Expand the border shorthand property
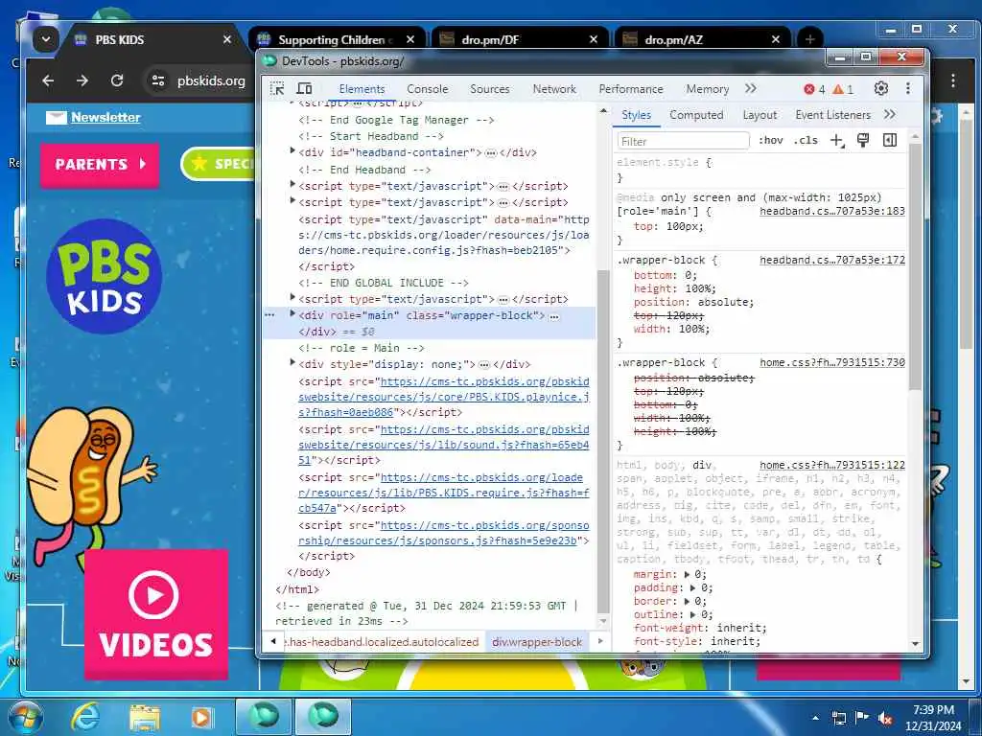982x736 pixels. coord(687,602)
